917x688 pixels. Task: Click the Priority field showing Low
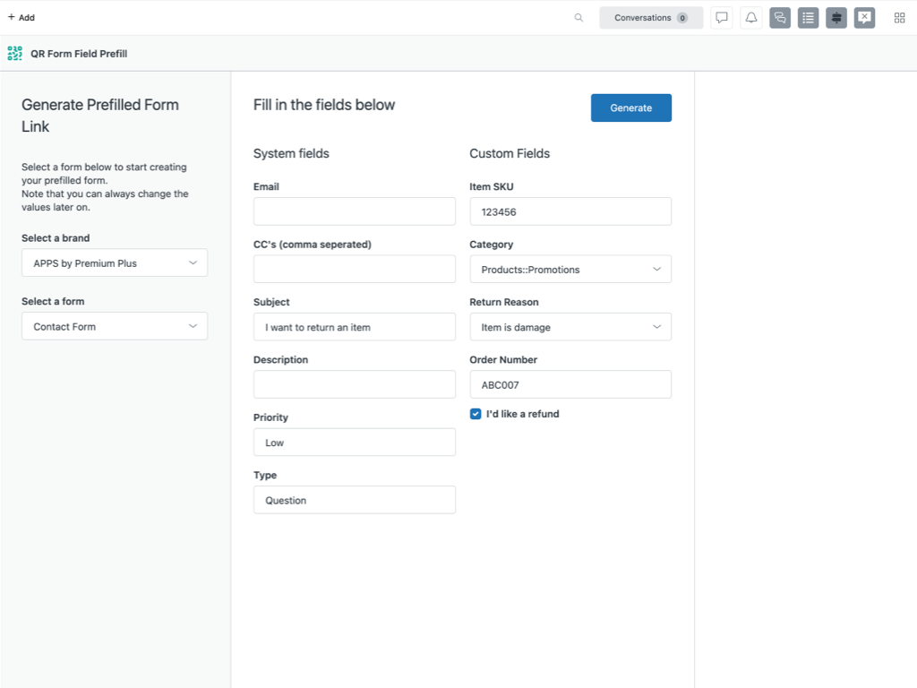tap(355, 443)
